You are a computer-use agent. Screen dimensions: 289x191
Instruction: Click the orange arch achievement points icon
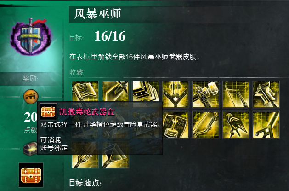pyautogui.click(x=31, y=96)
